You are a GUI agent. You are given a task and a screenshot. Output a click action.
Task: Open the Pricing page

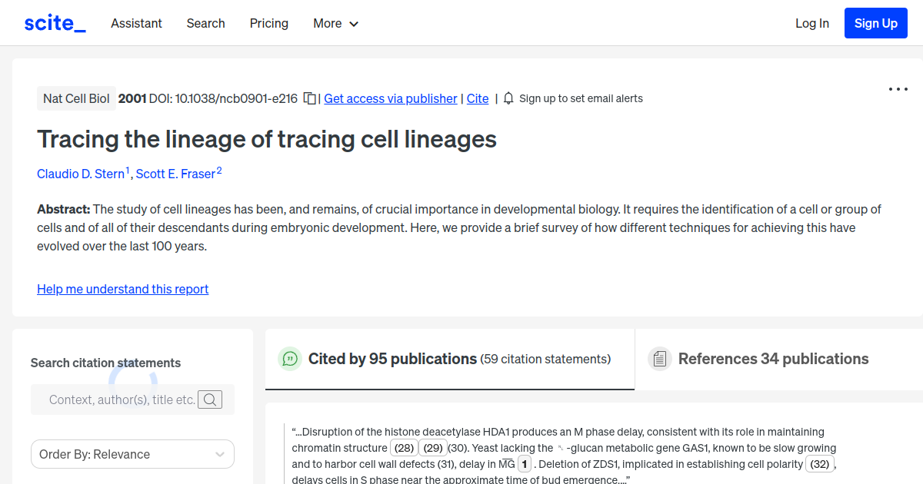(x=268, y=23)
